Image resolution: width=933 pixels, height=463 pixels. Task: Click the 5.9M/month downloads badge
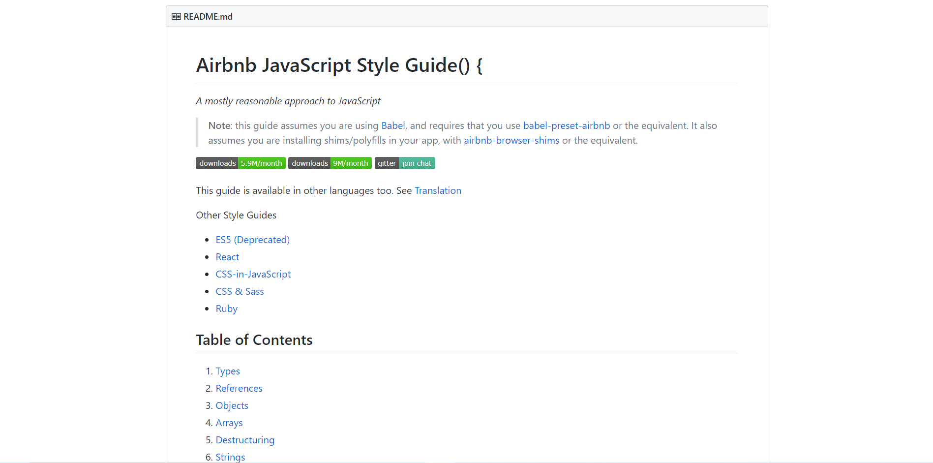(x=241, y=163)
